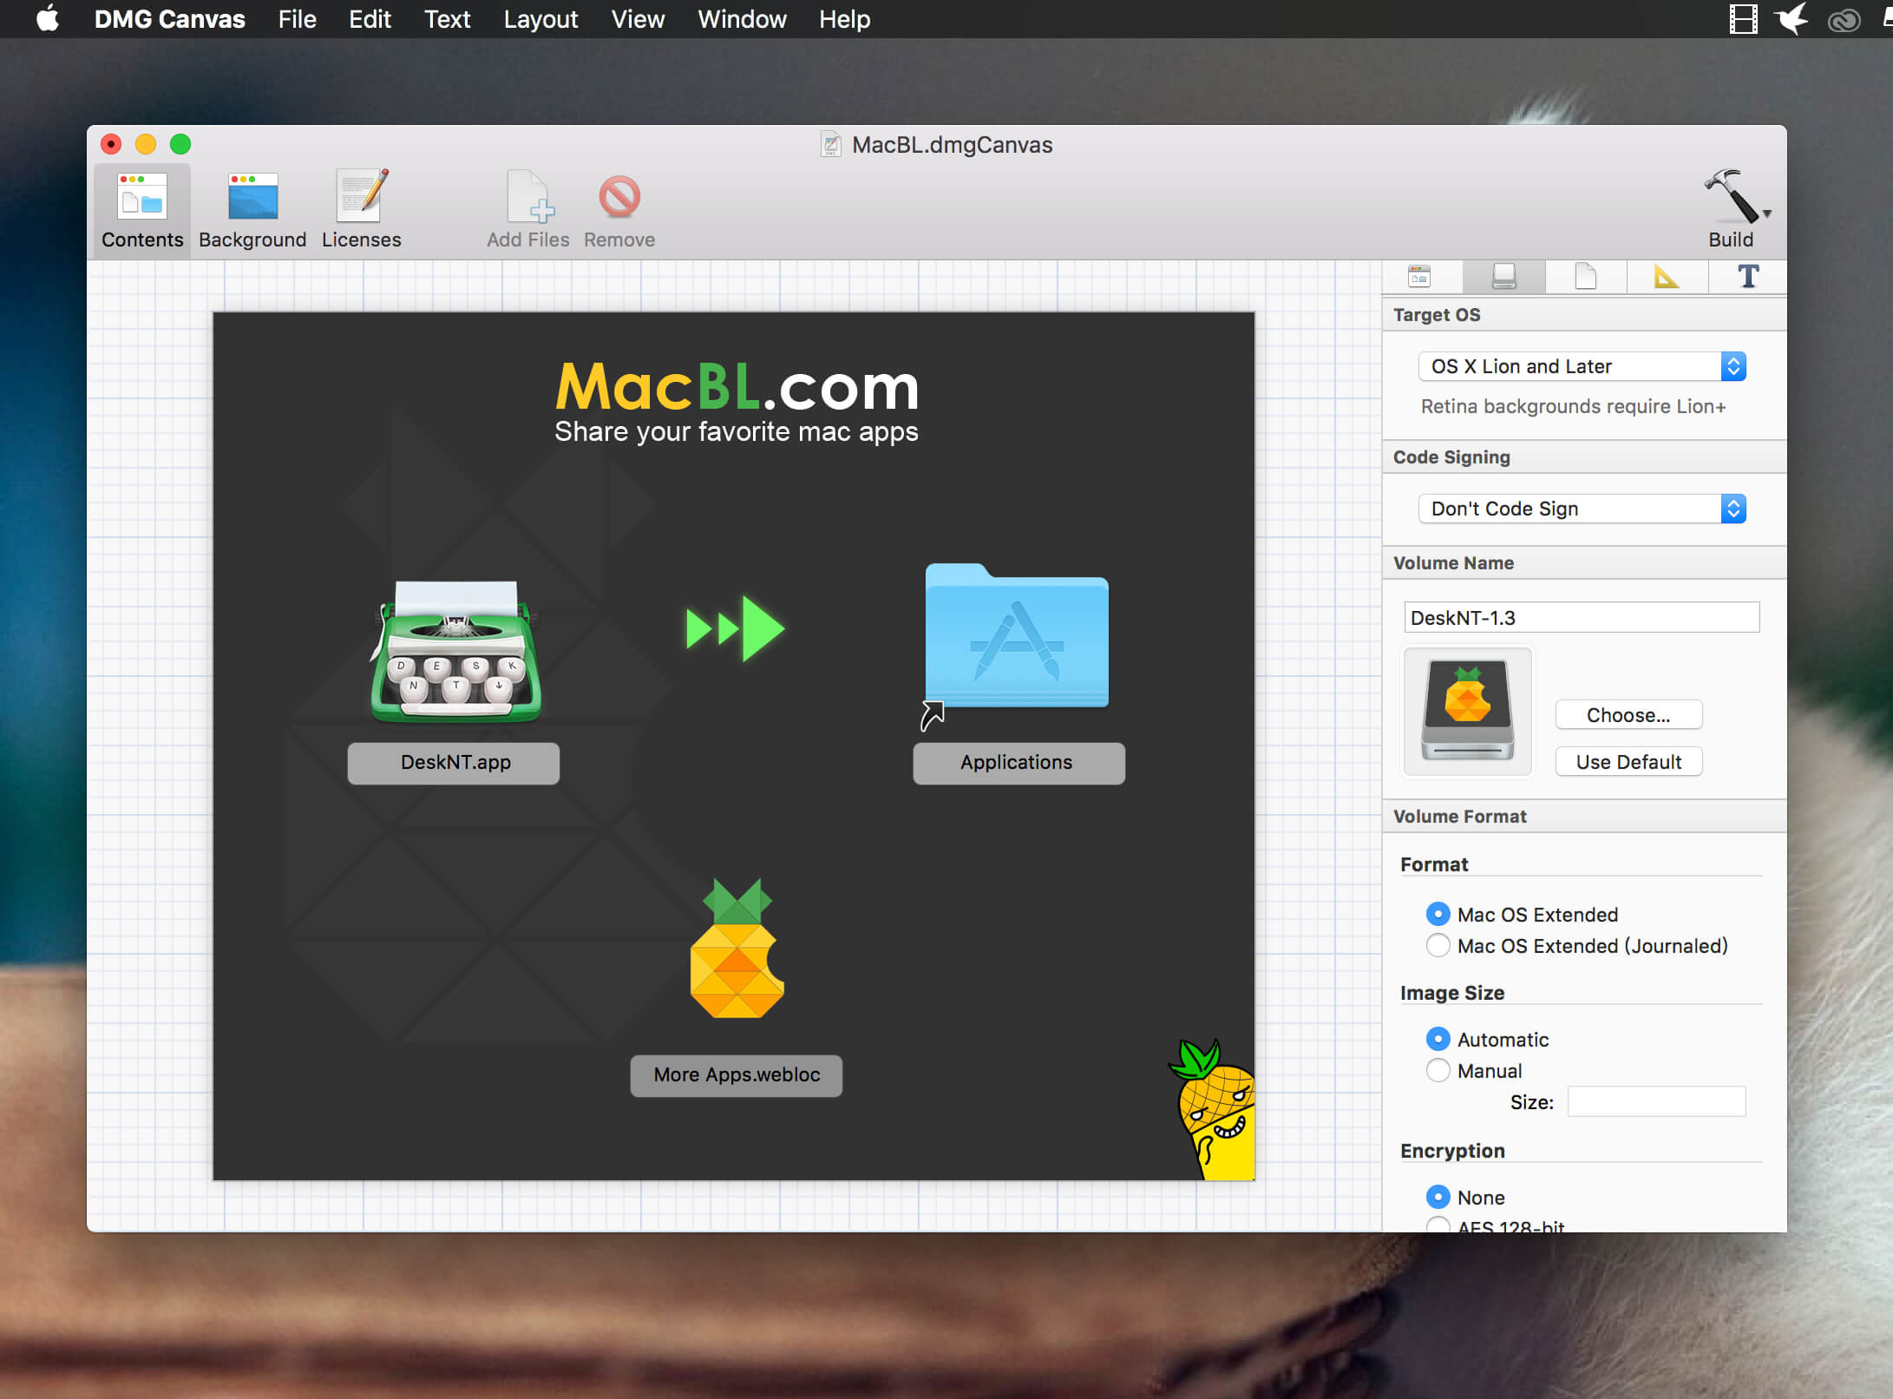Click the MacBL.dmgCanvas document title icon
1893x1399 pixels.
point(830,145)
